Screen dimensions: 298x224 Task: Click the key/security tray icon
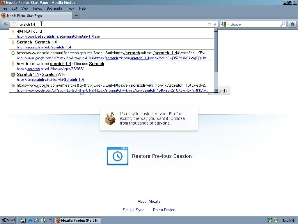click(x=275, y=220)
